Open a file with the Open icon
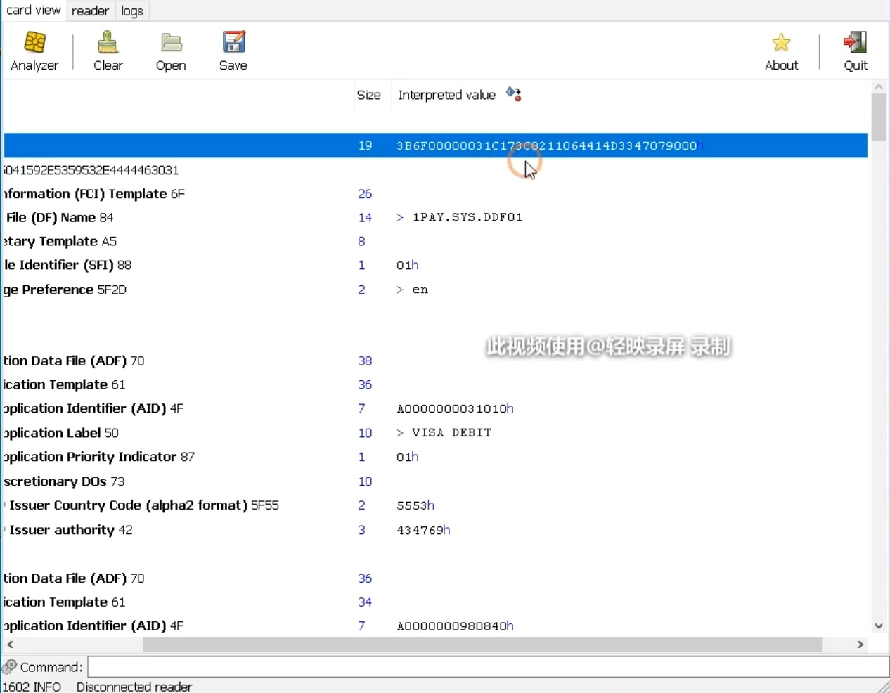This screenshot has height=693, width=890. click(x=171, y=44)
